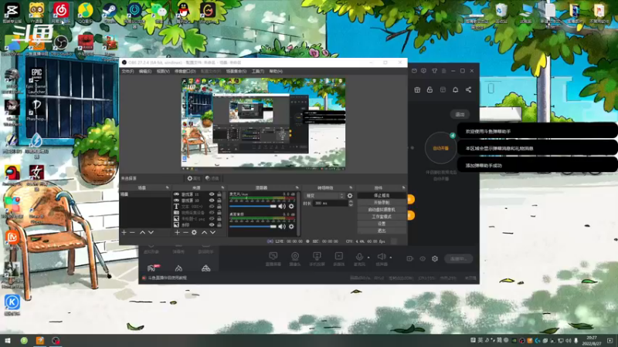Lock the first window capture source
Image resolution: width=618 pixels, height=347 pixels.
click(x=219, y=194)
